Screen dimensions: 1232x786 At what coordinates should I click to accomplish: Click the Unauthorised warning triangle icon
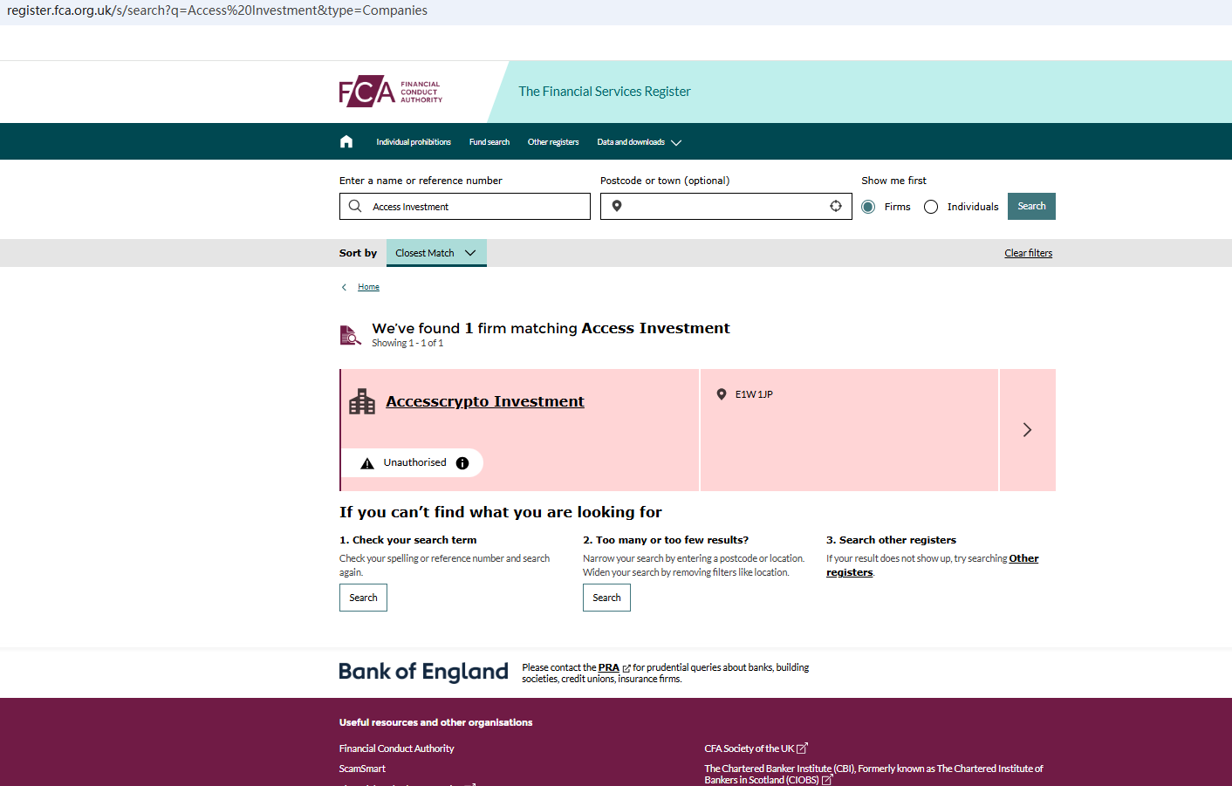click(367, 463)
